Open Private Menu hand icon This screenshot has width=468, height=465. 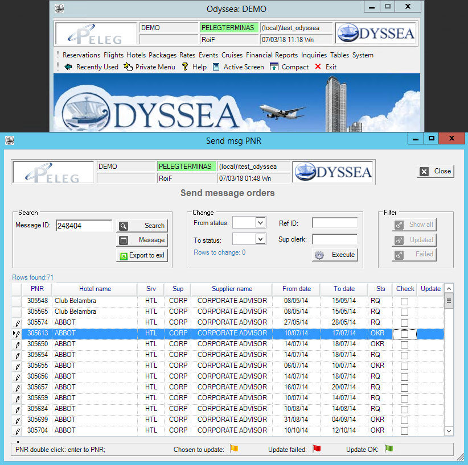[x=128, y=67]
